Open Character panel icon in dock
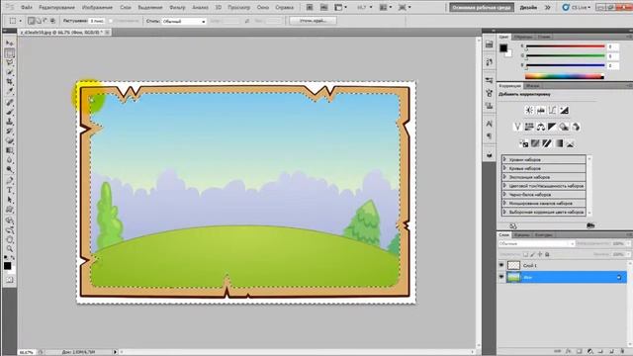Viewport: 633px width, 356px height. coord(490,124)
